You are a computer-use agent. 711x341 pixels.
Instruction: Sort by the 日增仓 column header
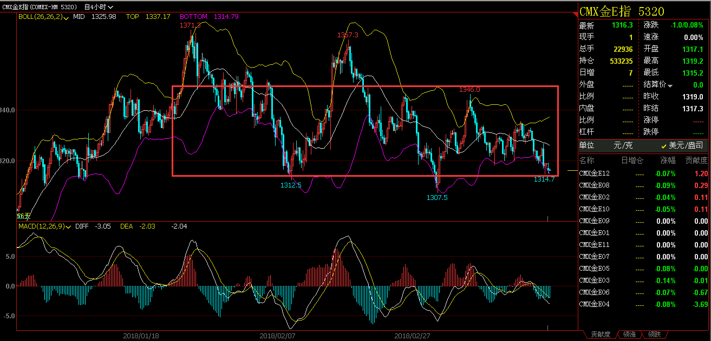tap(632, 161)
